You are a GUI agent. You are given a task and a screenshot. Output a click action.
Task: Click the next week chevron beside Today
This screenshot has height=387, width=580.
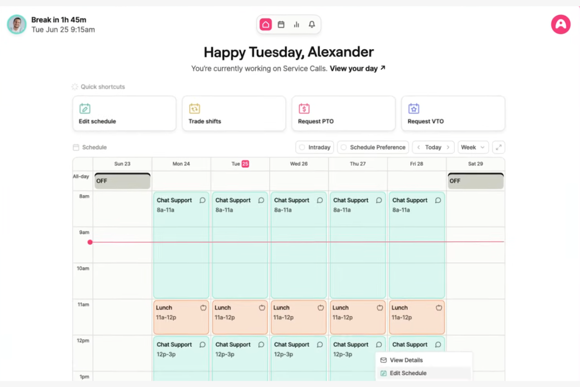tap(448, 147)
